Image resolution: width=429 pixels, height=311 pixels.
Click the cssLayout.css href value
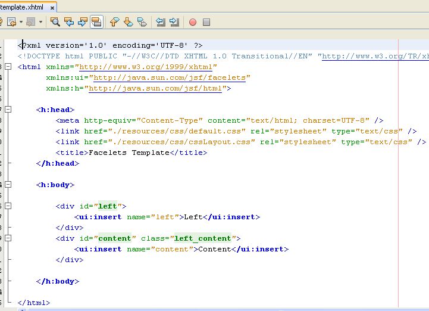(x=181, y=142)
